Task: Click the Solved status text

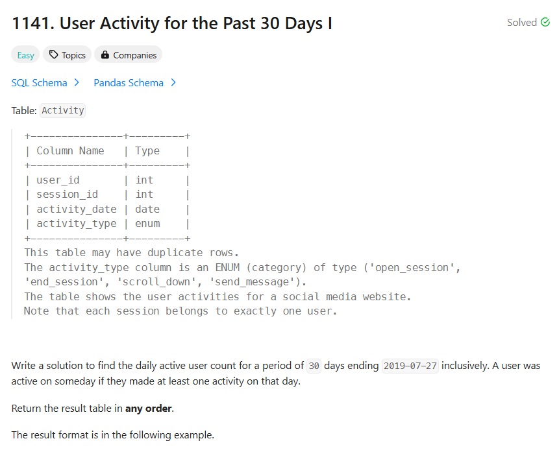Action: (522, 23)
